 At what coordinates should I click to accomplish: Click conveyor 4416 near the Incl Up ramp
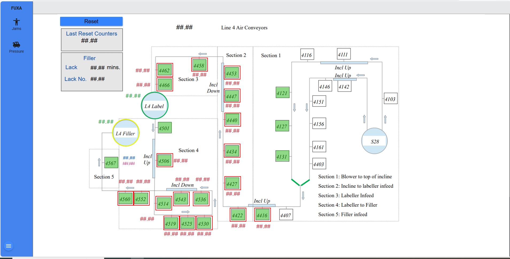click(x=262, y=214)
